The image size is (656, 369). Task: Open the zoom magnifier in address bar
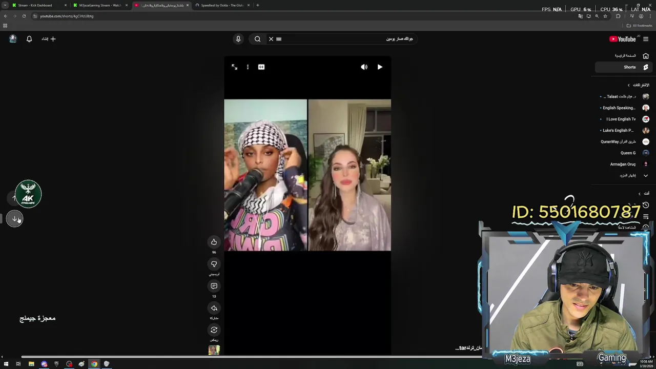pos(597,16)
